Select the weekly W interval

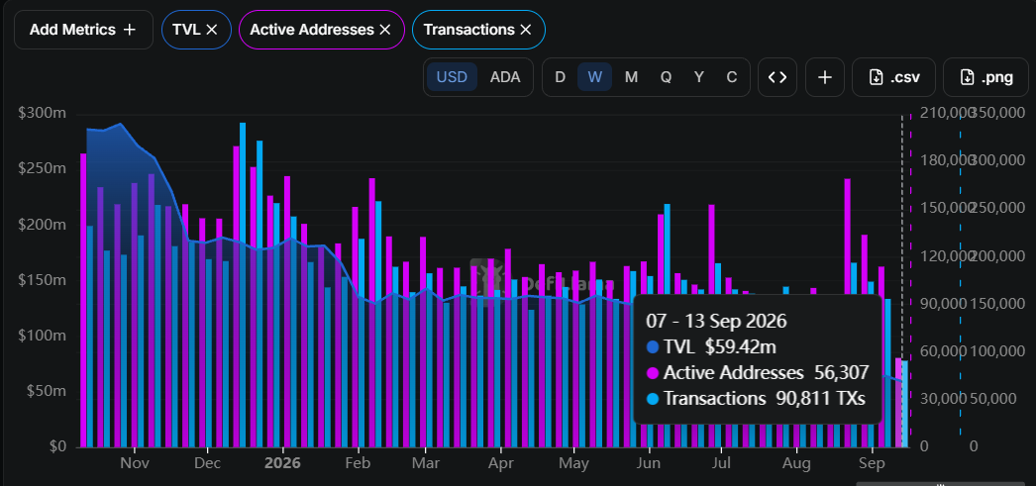tap(594, 77)
